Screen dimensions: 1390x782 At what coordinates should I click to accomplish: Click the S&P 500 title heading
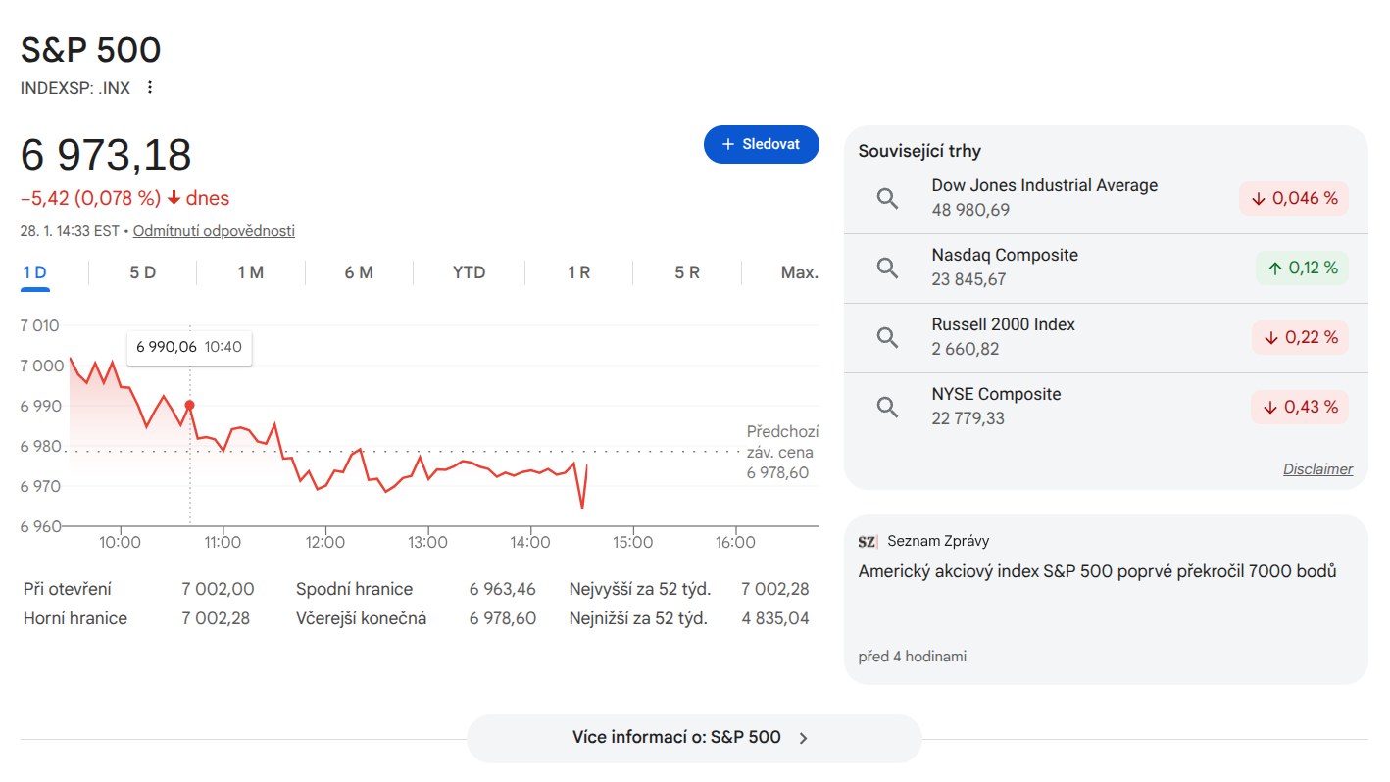(91, 50)
